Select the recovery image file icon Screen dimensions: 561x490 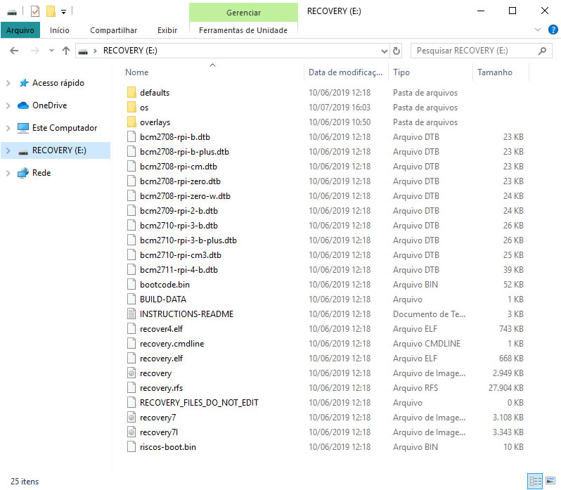point(131,373)
